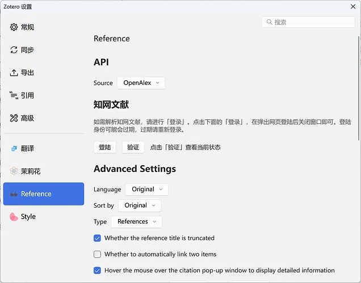The height and width of the screenshot is (283, 361).
Task: Click the vertical scrollbar of settings pane
Action: click(359, 88)
